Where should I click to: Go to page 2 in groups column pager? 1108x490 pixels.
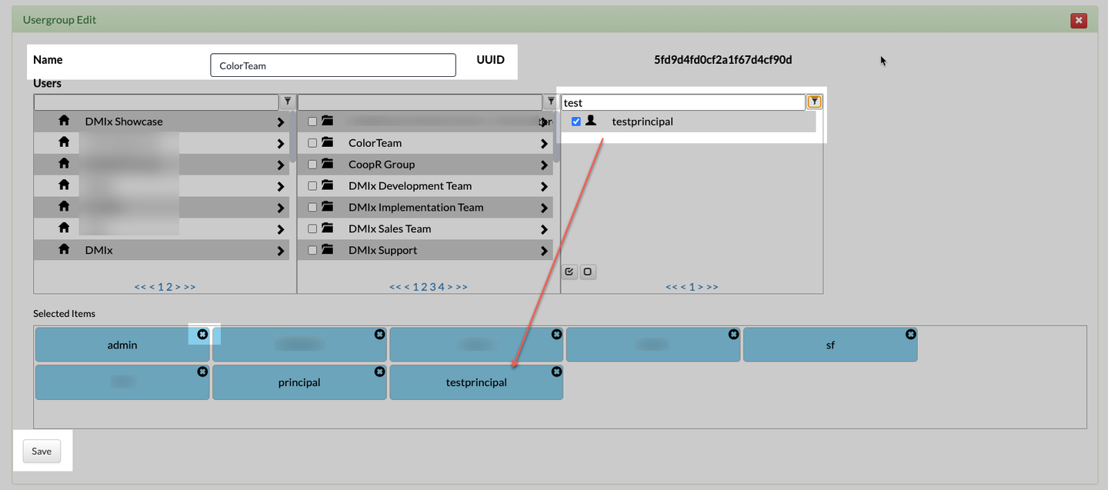click(424, 287)
